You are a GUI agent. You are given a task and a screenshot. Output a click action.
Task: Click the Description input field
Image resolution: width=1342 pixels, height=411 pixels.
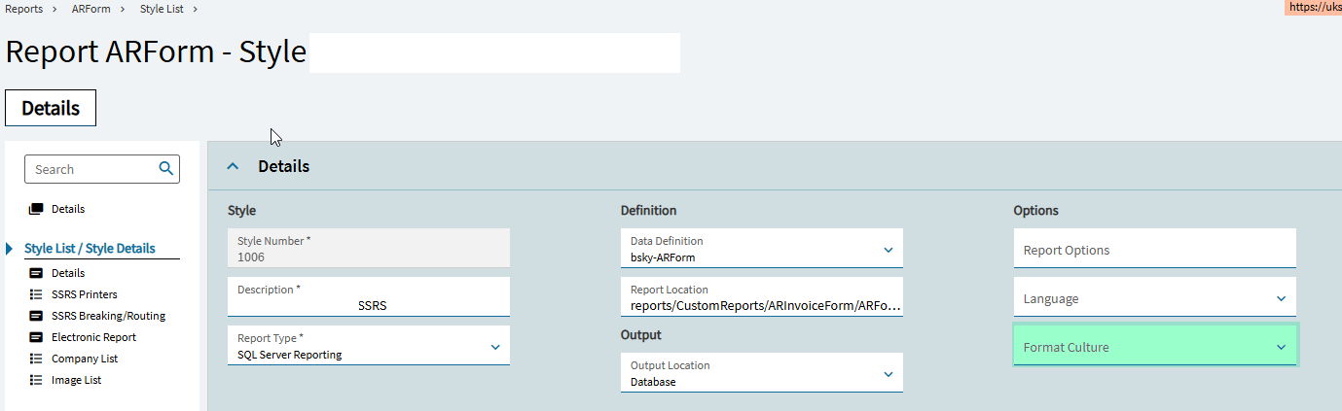point(369,296)
